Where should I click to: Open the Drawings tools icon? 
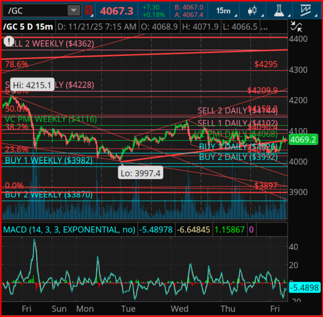(x=305, y=10)
